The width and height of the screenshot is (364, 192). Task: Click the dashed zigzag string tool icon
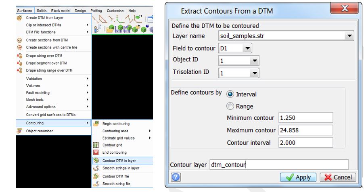[129, 19]
